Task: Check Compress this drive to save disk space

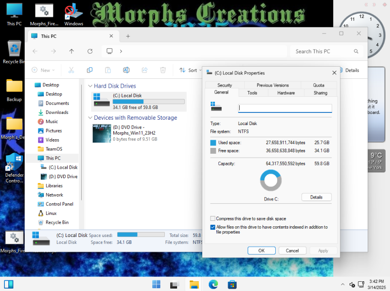Action: pos(213,218)
